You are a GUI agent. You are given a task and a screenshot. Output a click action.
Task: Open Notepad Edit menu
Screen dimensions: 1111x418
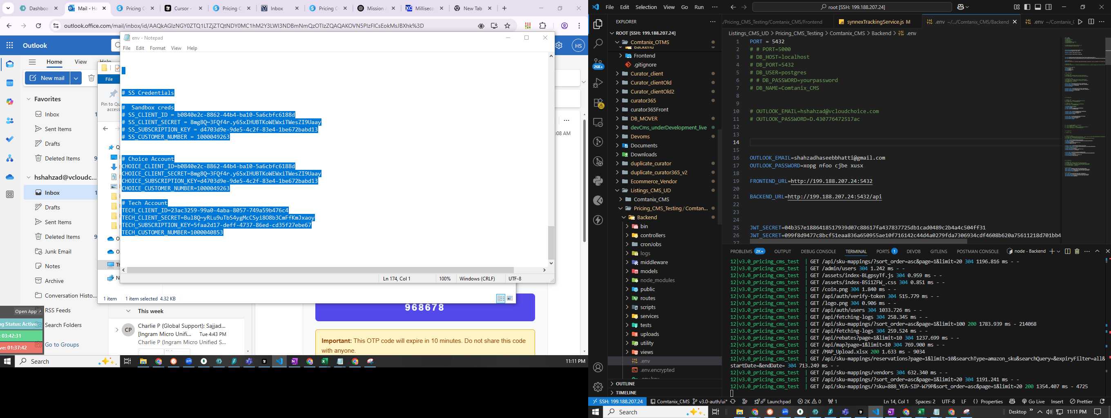pos(140,48)
